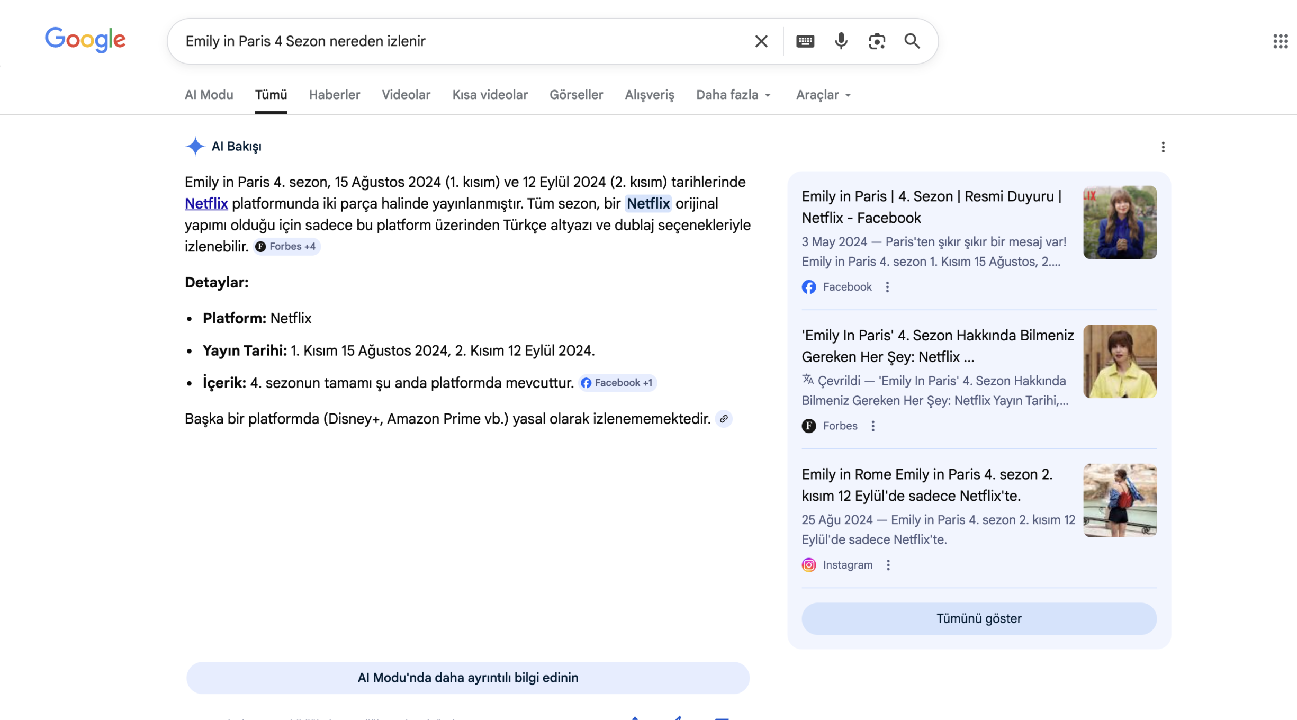Click the underlined Netflix link

[206, 204]
